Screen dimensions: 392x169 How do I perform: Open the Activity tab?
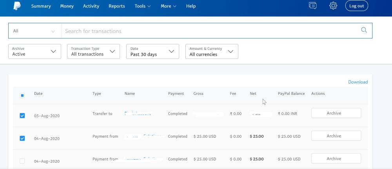click(x=91, y=6)
